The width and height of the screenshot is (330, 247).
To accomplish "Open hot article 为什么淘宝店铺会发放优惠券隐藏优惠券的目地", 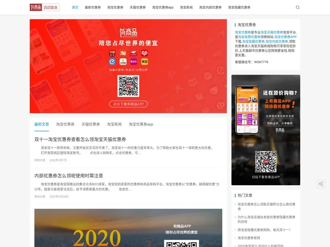I will (x=266, y=219).
